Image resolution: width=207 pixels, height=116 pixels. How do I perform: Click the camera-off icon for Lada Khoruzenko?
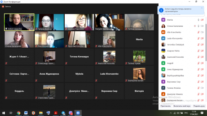tap(202, 38)
